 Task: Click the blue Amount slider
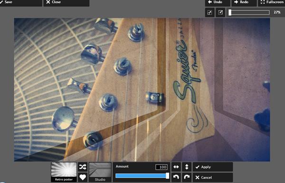tap(142, 176)
